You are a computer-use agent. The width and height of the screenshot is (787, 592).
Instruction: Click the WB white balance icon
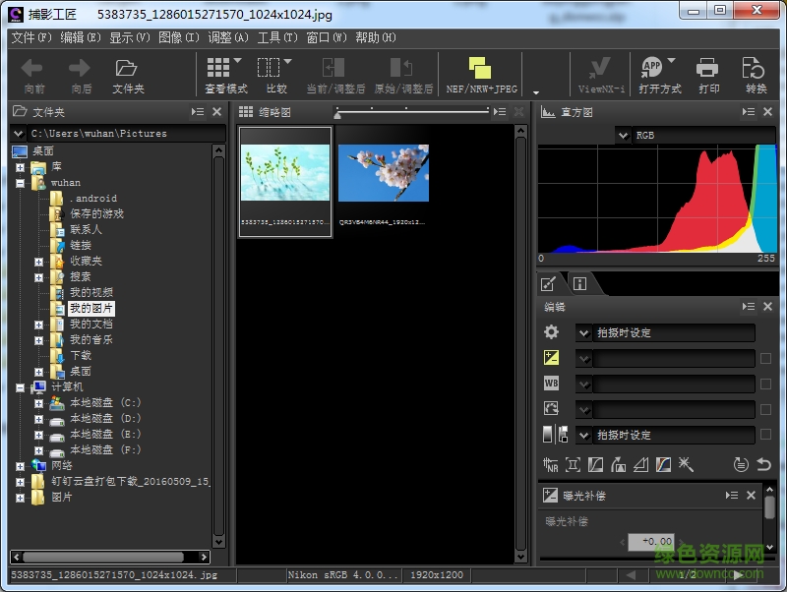point(552,384)
